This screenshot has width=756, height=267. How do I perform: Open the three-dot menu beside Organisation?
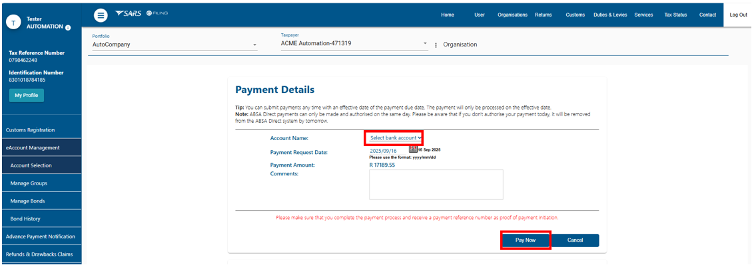pyautogui.click(x=436, y=45)
